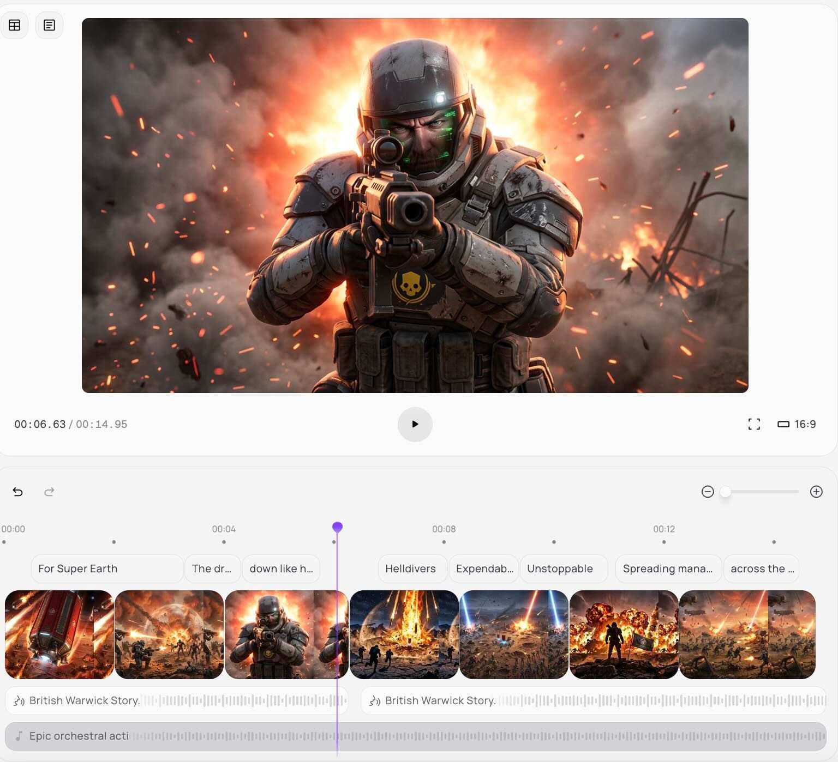838x762 pixels.
Task: Zoom out the timeline with minus icon
Action: (x=708, y=492)
